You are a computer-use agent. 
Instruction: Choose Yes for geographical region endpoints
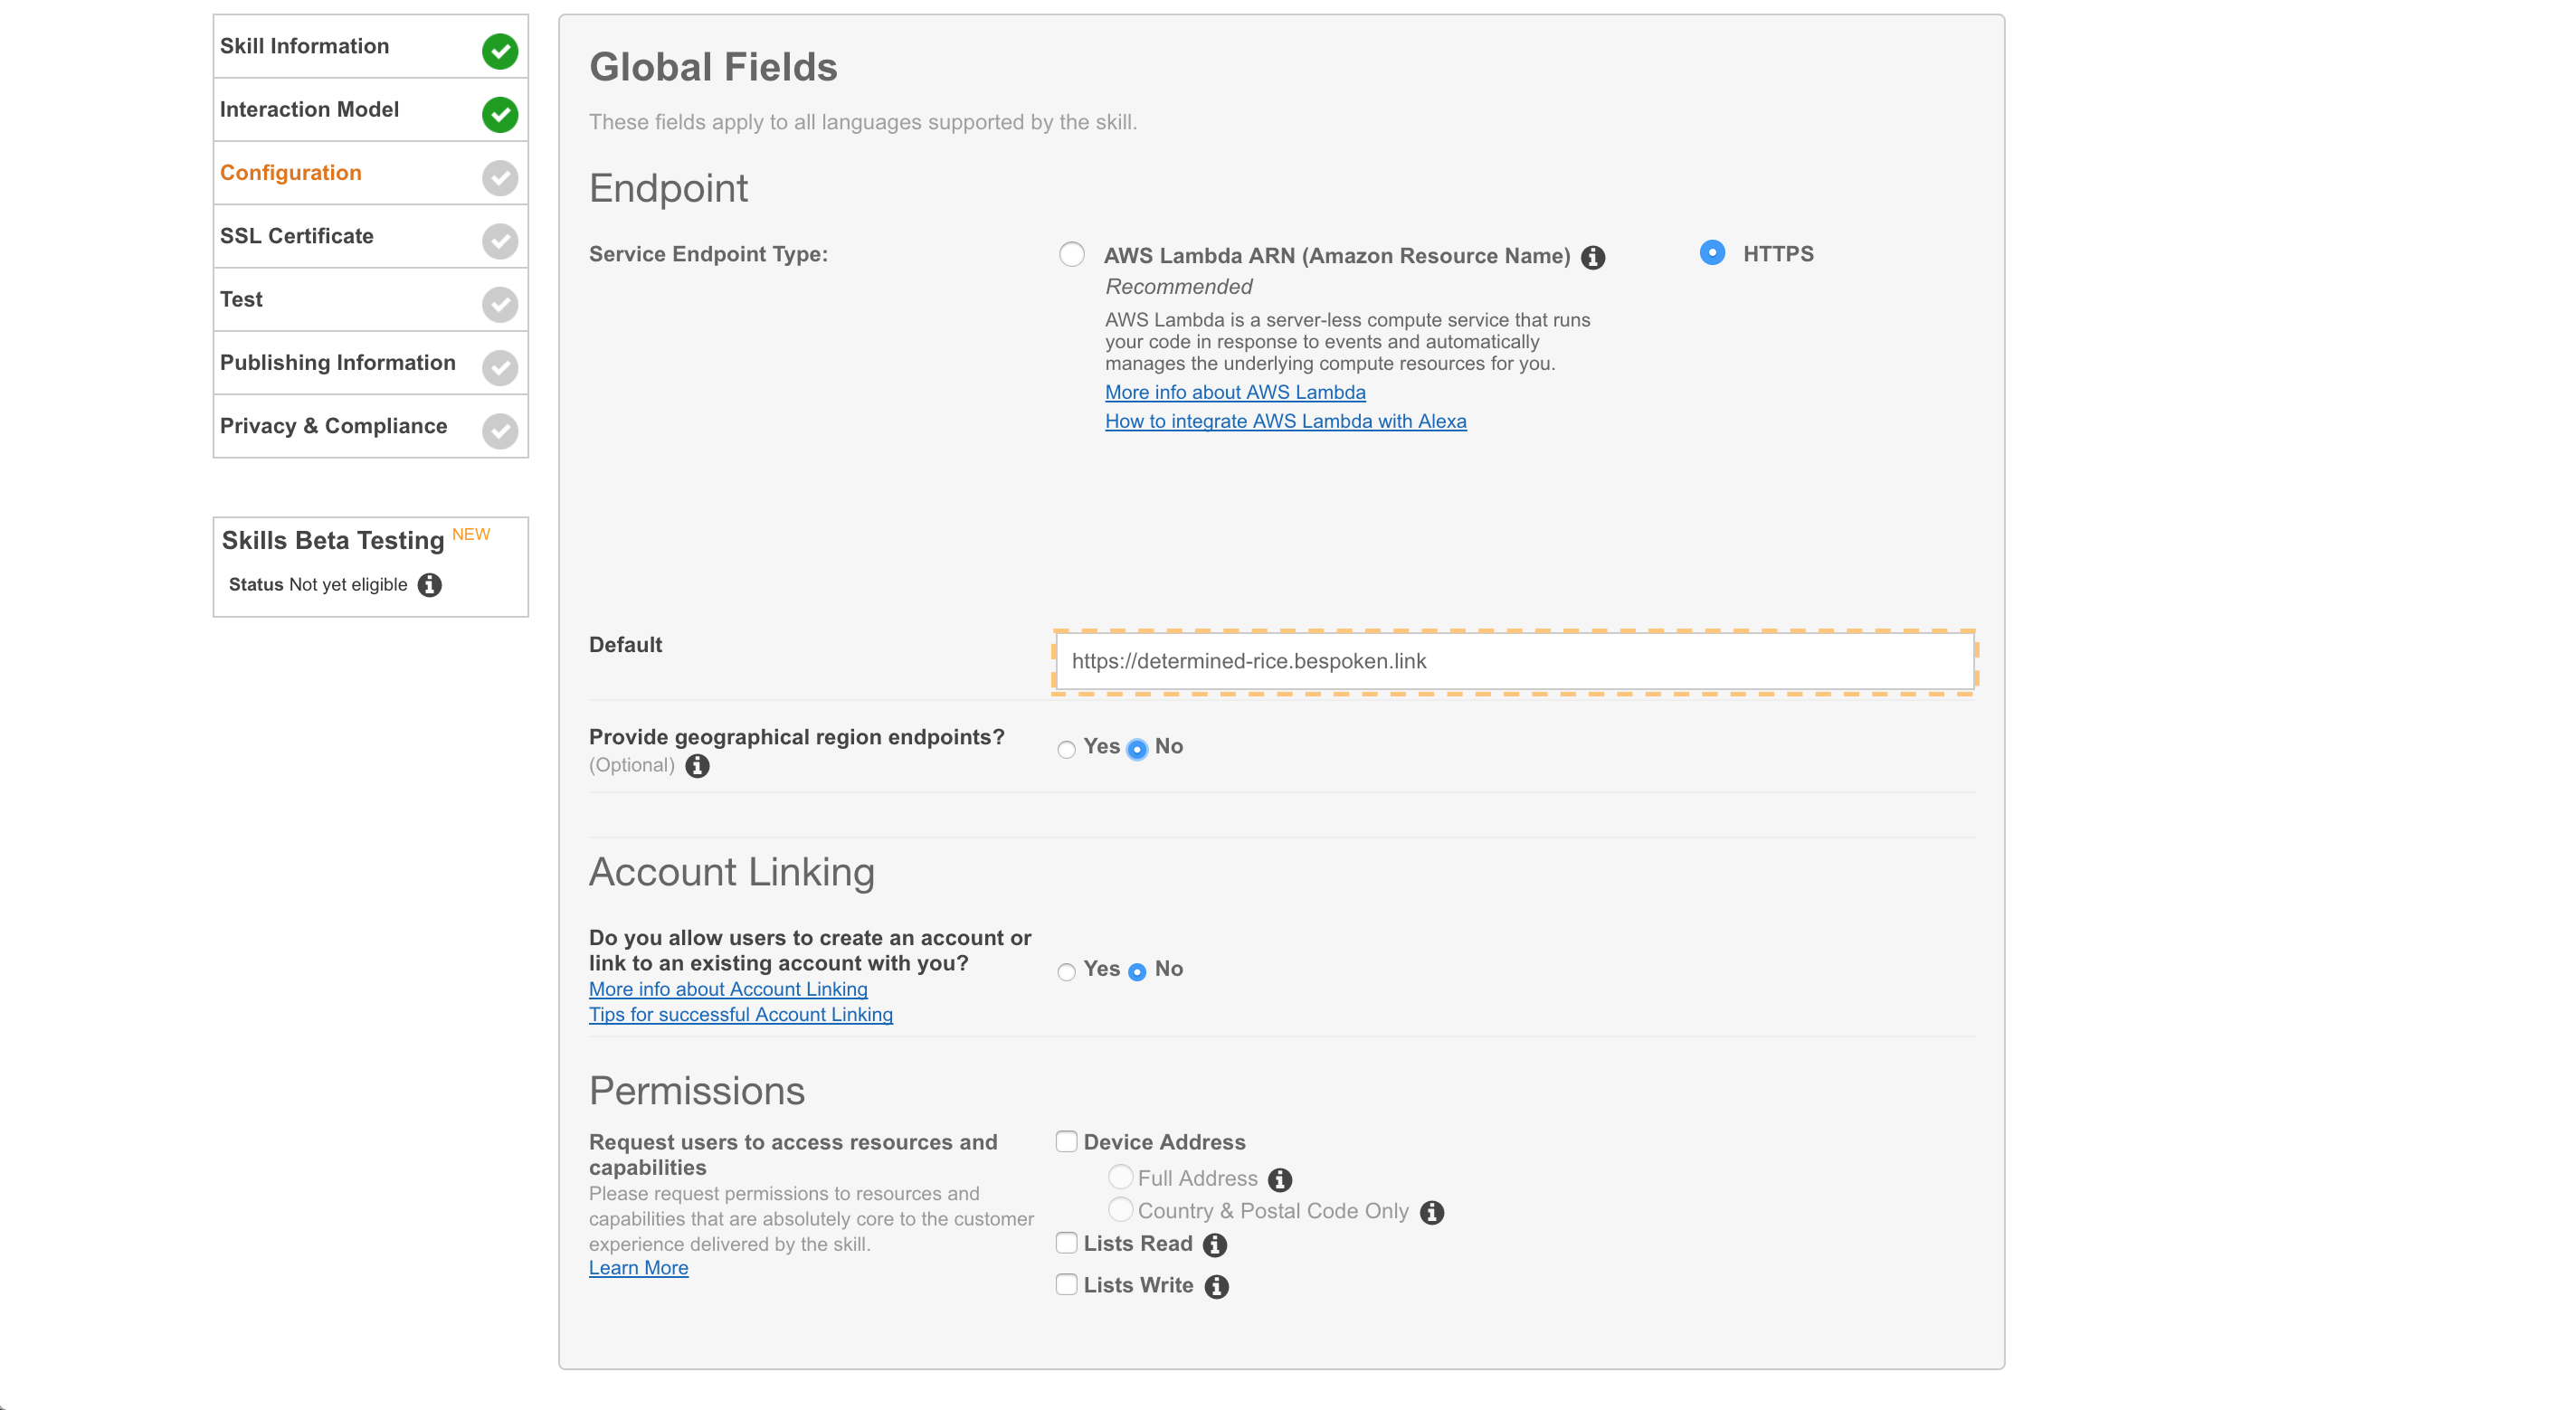click(x=1066, y=749)
